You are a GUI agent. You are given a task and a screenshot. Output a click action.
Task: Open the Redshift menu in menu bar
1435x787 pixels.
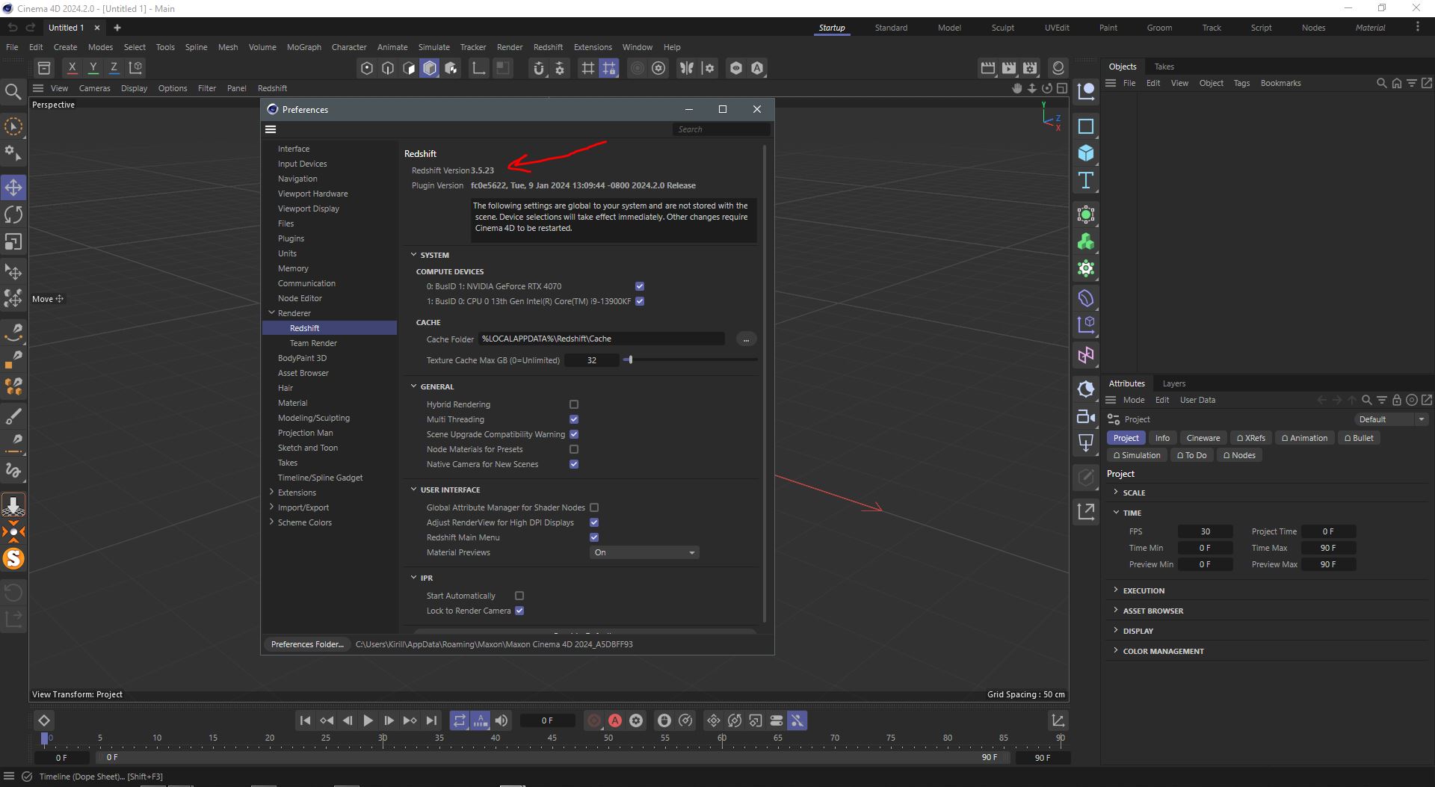click(x=548, y=47)
